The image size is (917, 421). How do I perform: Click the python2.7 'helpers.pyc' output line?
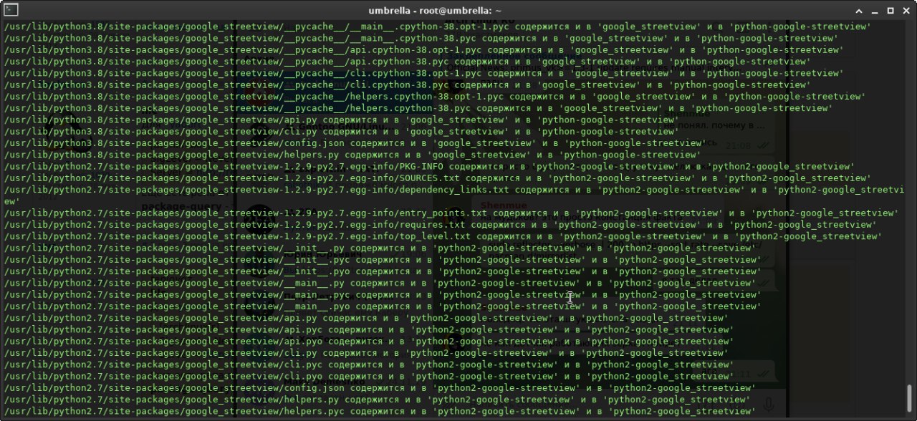(379, 410)
